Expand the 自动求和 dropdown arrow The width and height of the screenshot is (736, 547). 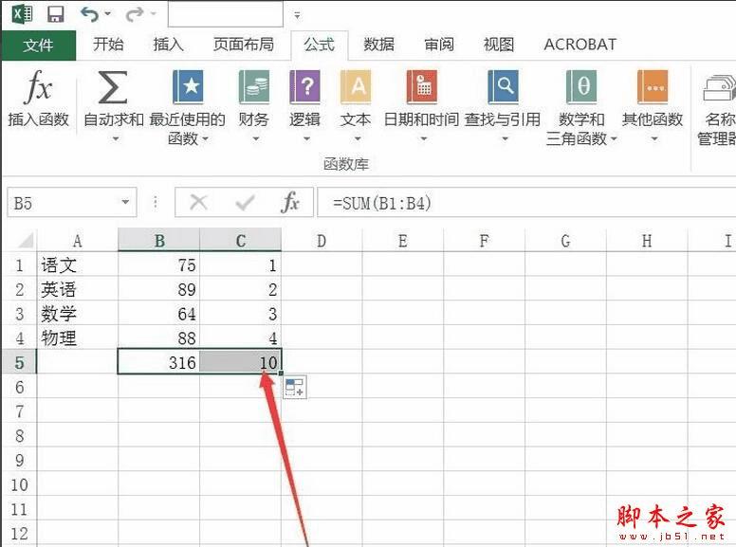click(x=116, y=138)
